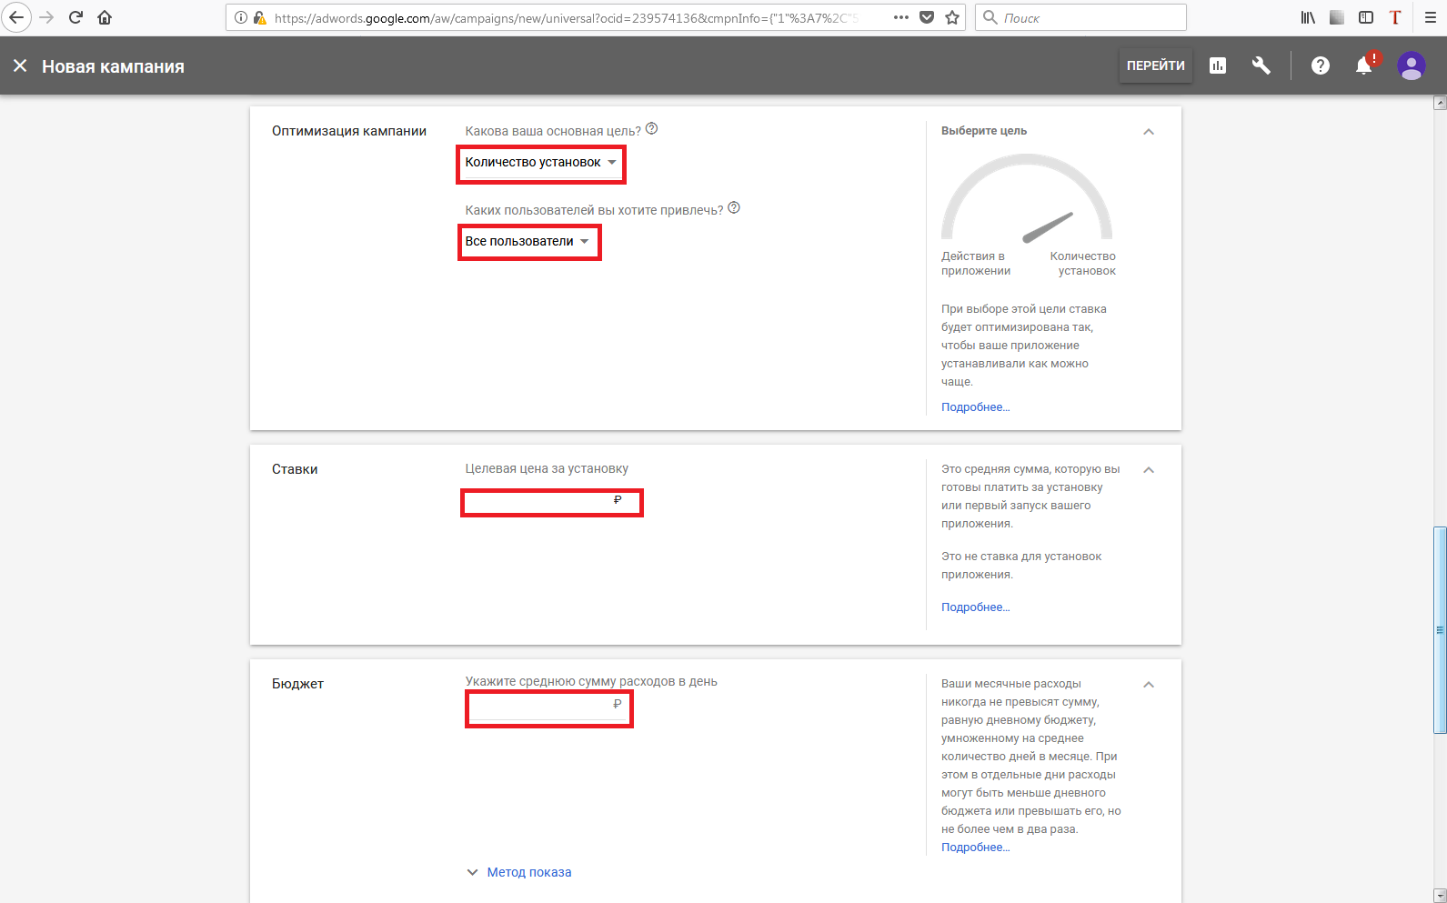Click the Действия в приложении gauge label
Image resolution: width=1447 pixels, height=903 pixels.
click(976, 264)
